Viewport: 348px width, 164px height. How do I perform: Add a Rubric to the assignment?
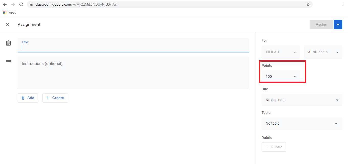coord(274,147)
